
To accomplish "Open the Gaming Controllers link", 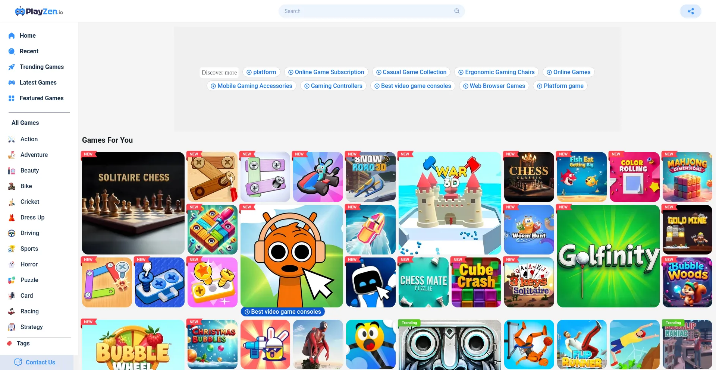I will pyautogui.click(x=333, y=86).
